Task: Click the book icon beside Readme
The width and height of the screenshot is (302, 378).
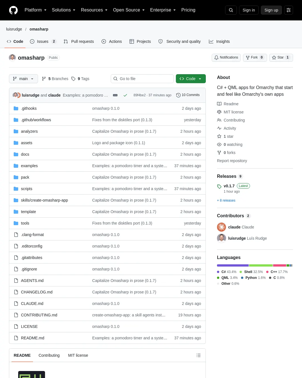Action: click(x=219, y=104)
